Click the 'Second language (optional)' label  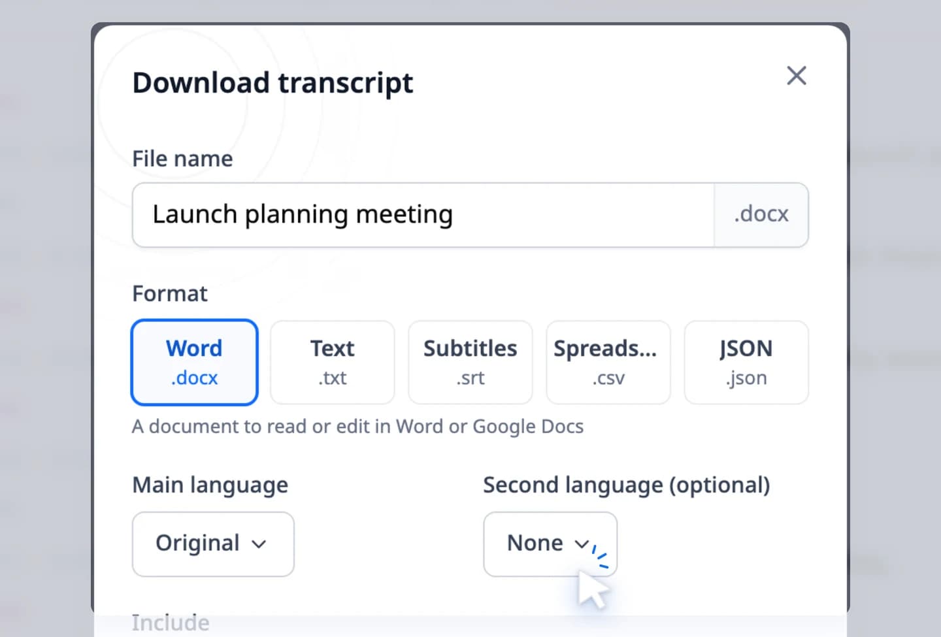point(627,485)
